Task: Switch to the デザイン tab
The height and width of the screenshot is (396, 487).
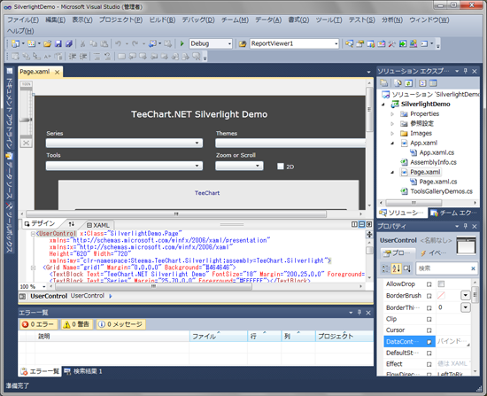Action: click(x=40, y=223)
